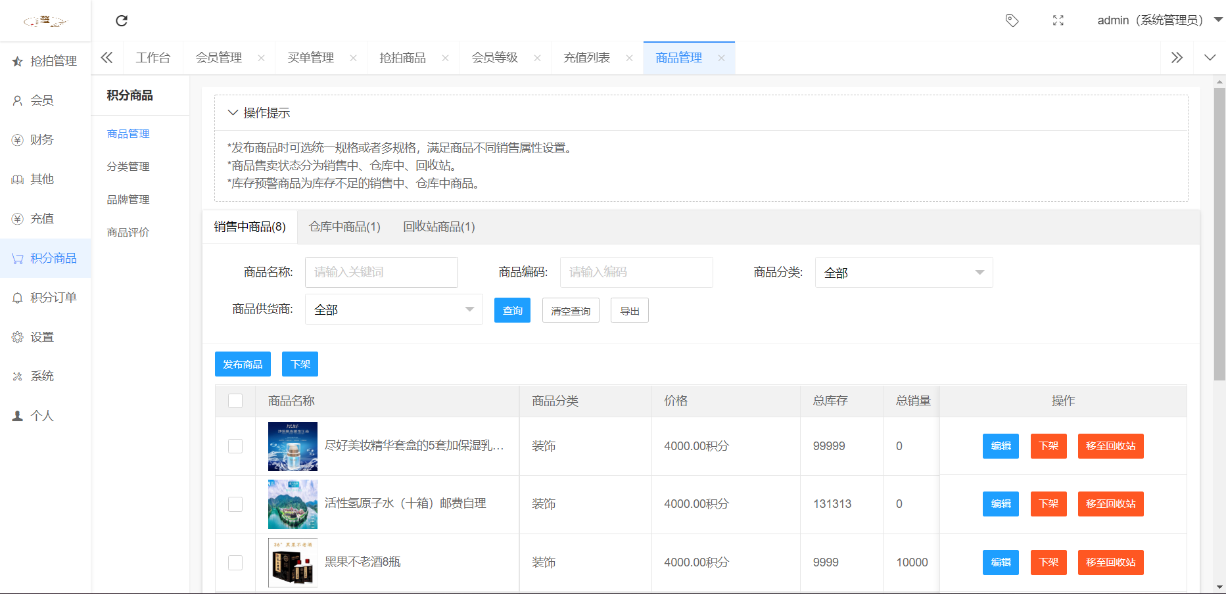Select 回收站商品(1) tab

(x=439, y=227)
